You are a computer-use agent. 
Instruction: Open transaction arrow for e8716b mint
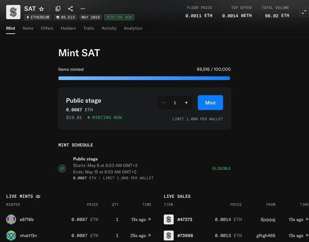tap(149, 219)
